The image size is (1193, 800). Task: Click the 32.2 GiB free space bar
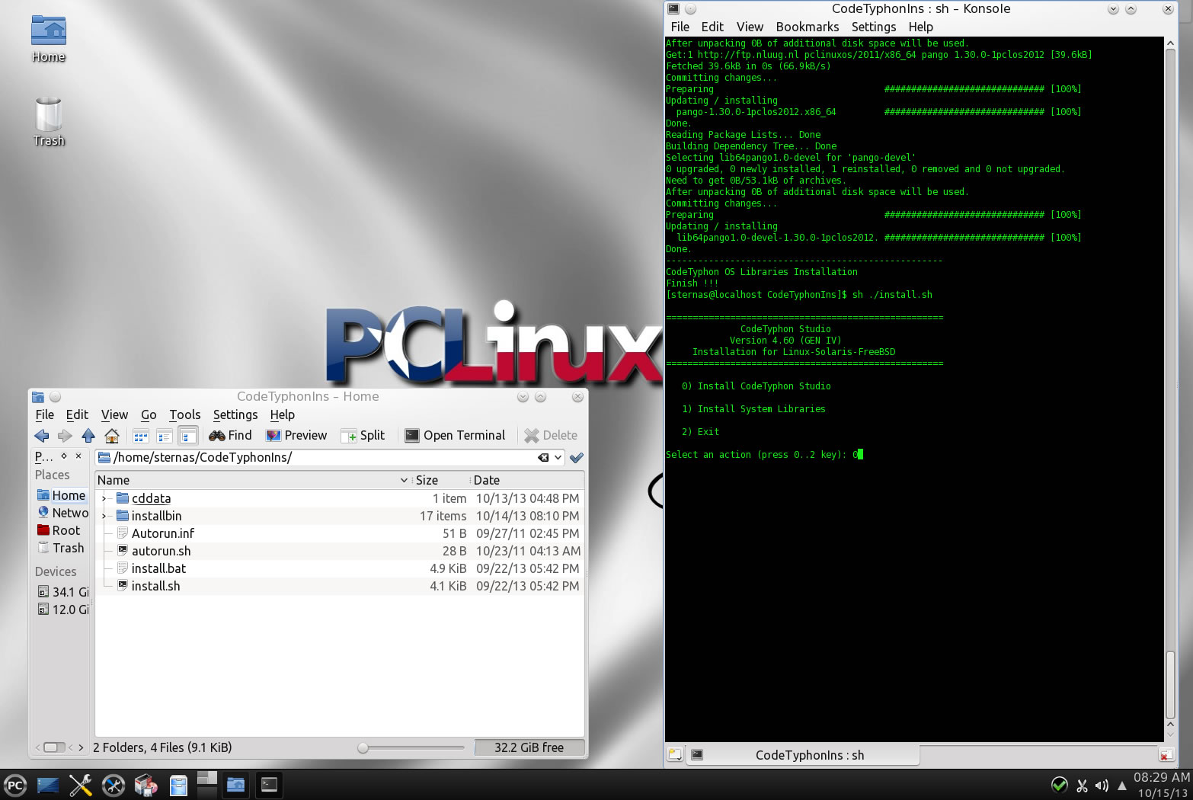pos(529,747)
